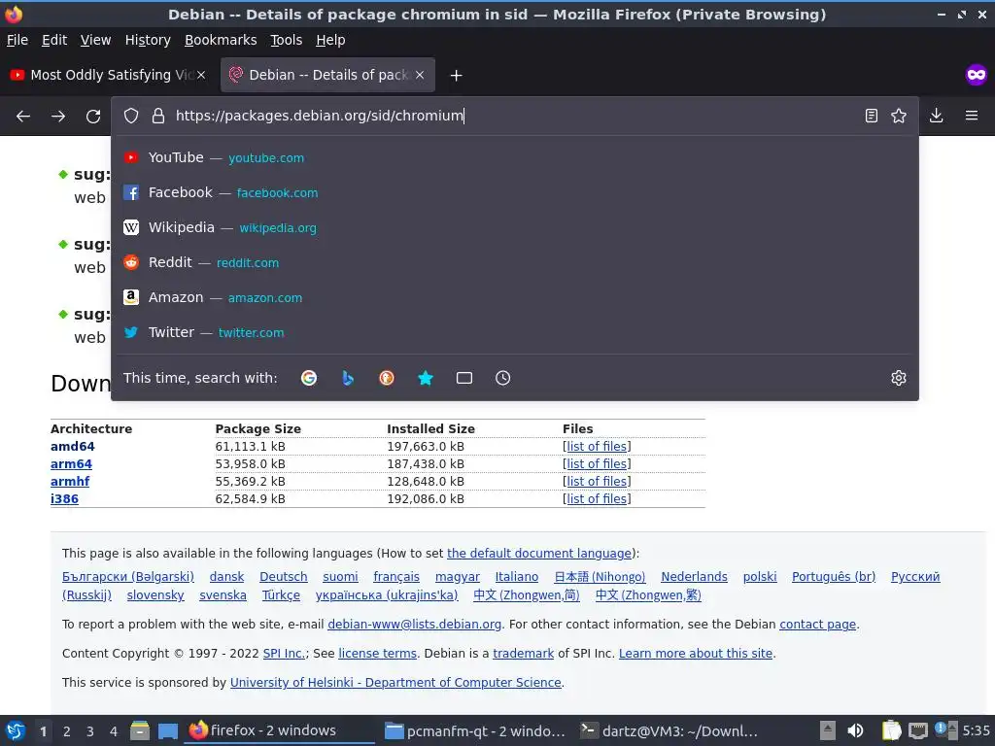Open search settings gear in dropdown
Screen dimensions: 995x746
click(x=899, y=378)
